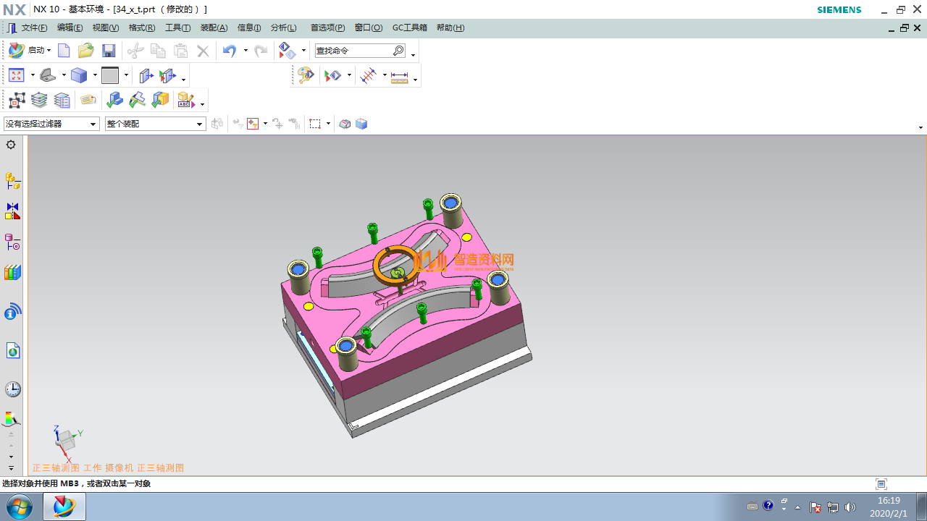
Task: Click the Undo arrow icon
Action: click(229, 51)
